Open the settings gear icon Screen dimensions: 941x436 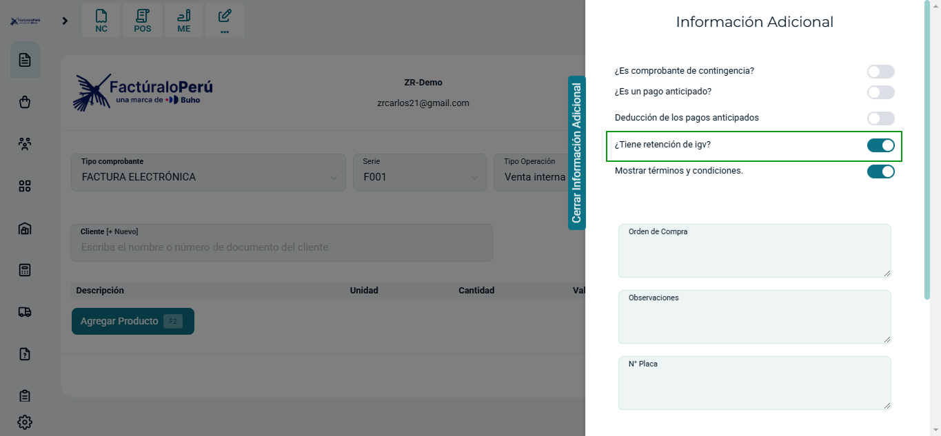point(25,422)
